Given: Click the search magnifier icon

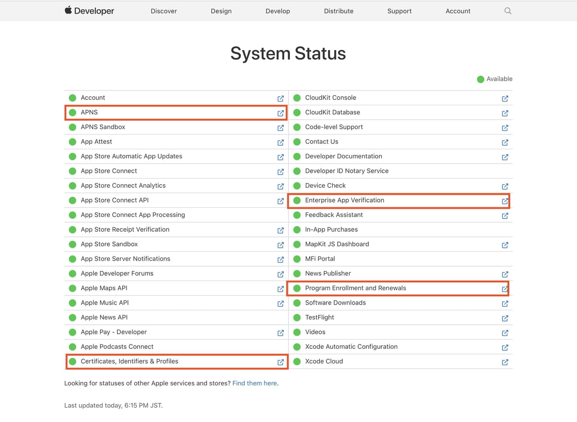Looking at the screenshot, I should [508, 11].
